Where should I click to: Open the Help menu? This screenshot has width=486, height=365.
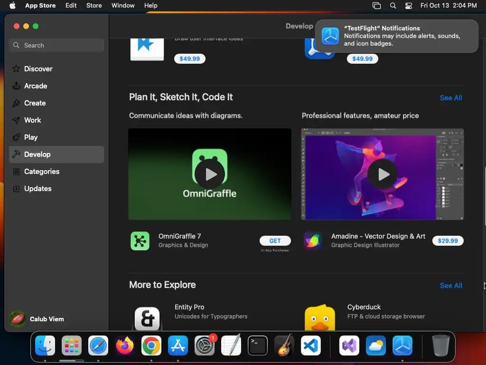coord(150,5)
